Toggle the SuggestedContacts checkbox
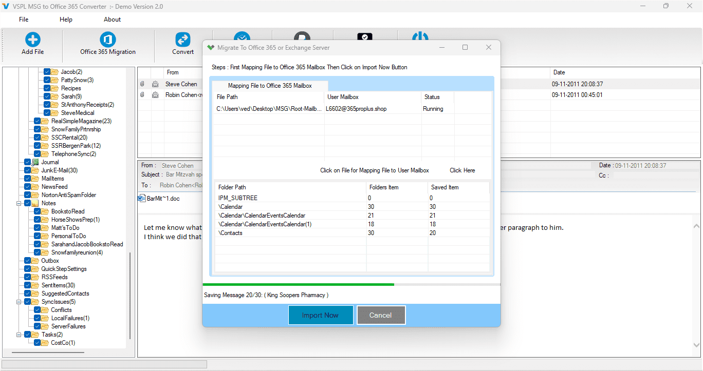703x371 pixels. pos(28,294)
